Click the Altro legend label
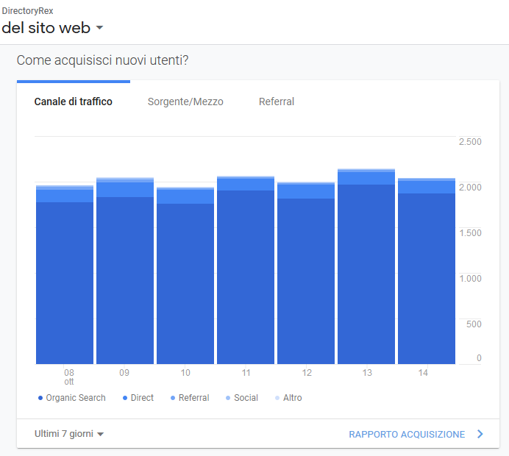Screen dimensions: 509x456 [x=293, y=398]
